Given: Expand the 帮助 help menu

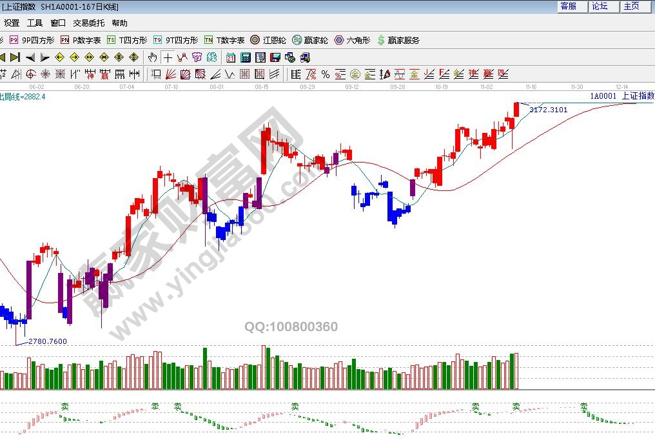Looking at the screenshot, I should [119, 23].
